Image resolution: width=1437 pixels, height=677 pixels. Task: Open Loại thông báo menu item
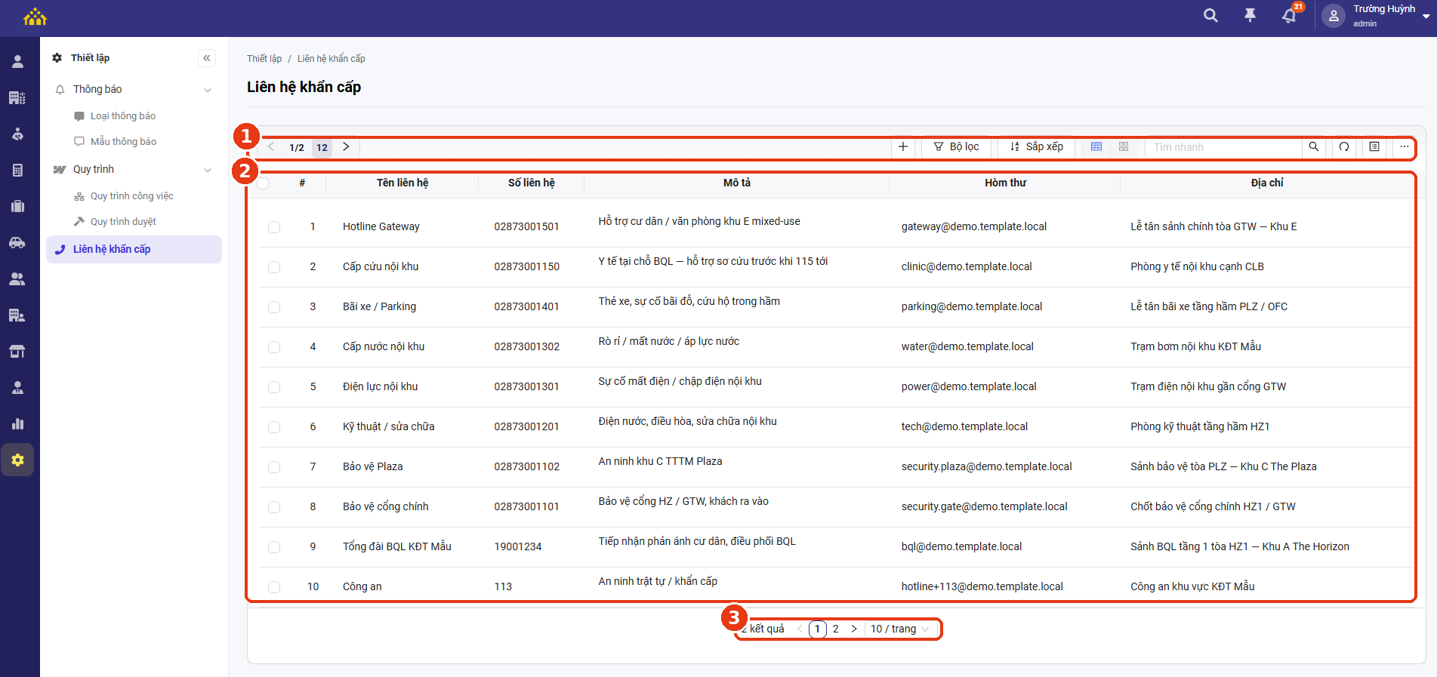[x=123, y=116]
